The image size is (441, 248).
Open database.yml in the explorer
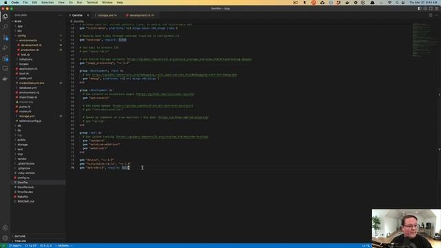(x=28, y=87)
